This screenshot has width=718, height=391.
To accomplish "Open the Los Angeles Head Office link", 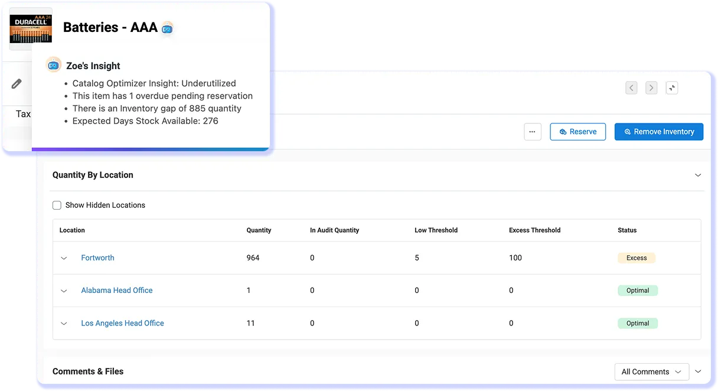I will 122,324.
